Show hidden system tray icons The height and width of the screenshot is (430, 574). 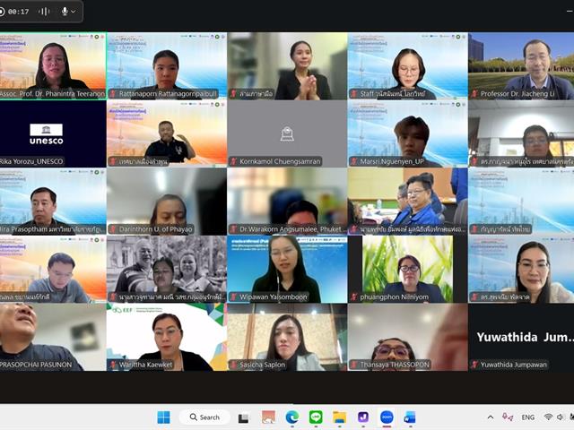coord(490,417)
